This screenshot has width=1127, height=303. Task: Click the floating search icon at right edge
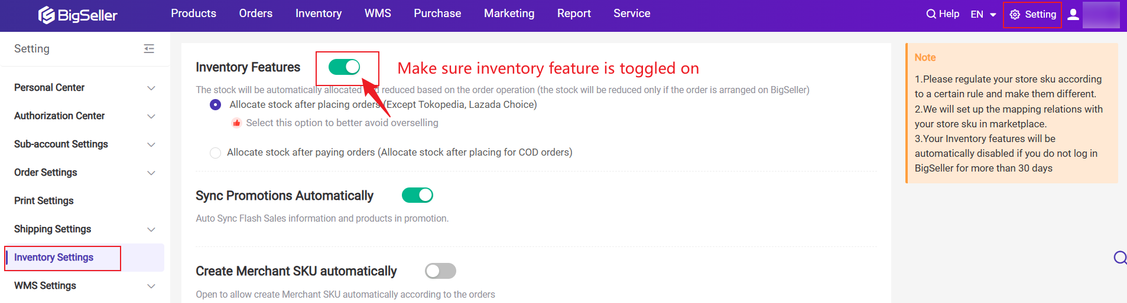tap(1120, 258)
